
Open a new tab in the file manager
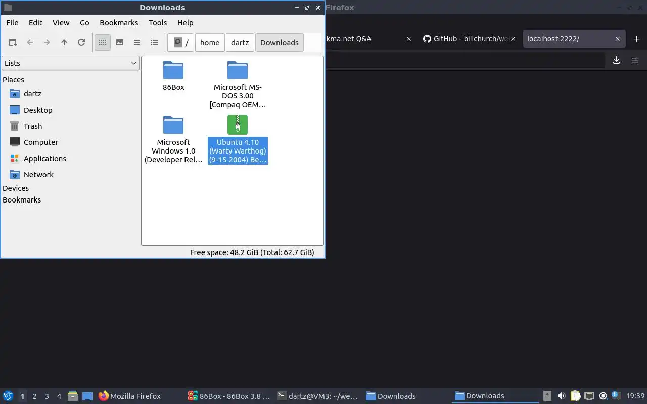13,43
